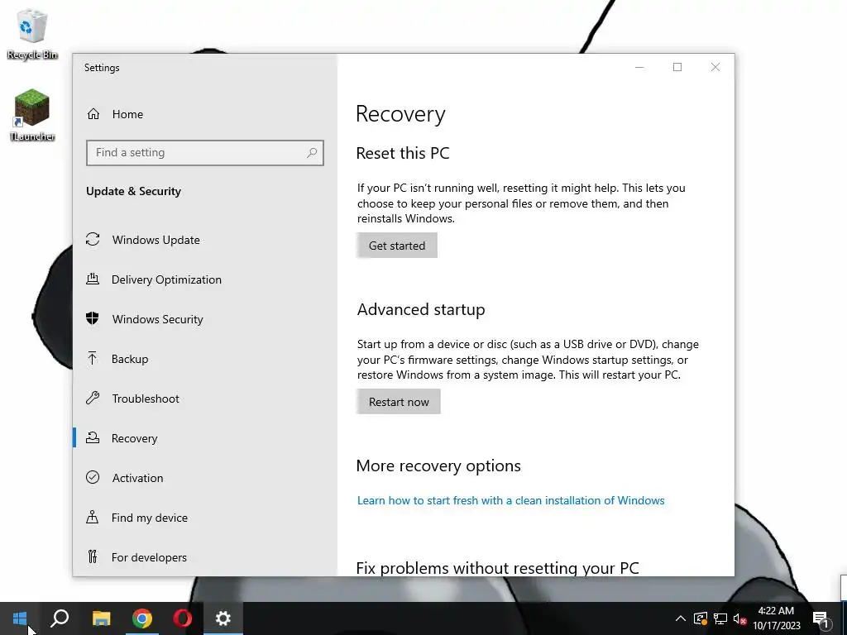Select Recovery label in the sidebar

[x=134, y=438]
